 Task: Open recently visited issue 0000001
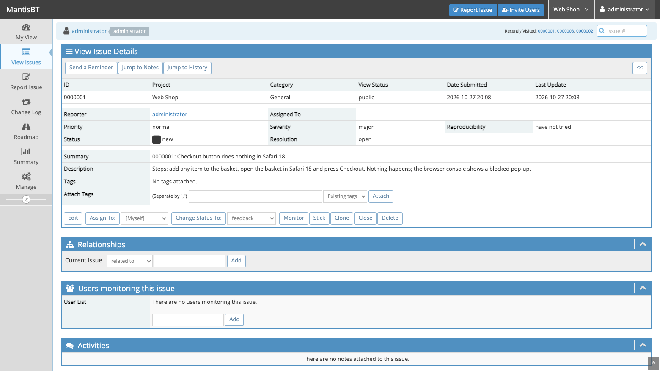point(546,31)
